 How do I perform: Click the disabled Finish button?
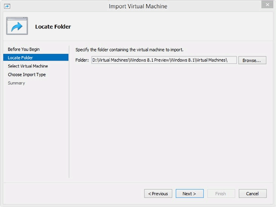(x=220, y=194)
